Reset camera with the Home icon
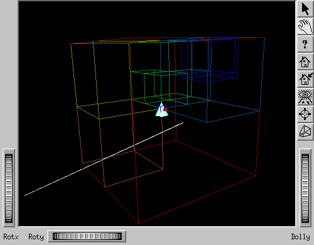 [305, 62]
